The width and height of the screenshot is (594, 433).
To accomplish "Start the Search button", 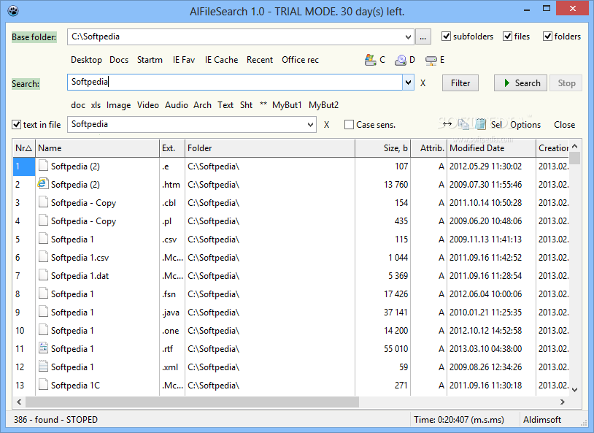I will 520,83.
